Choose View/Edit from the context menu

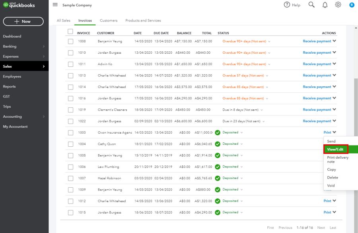coord(336,149)
